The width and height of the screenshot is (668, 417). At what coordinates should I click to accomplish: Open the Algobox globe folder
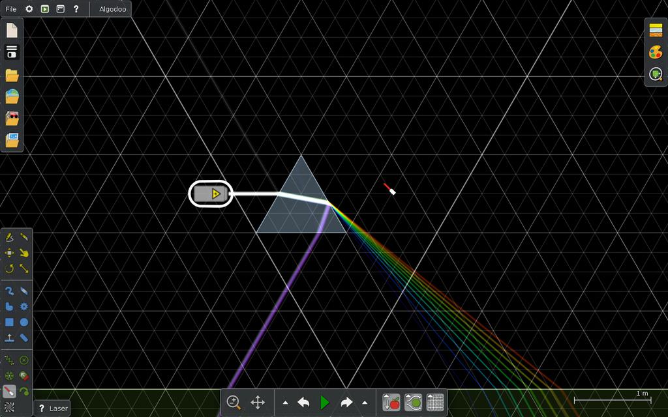coord(12,96)
